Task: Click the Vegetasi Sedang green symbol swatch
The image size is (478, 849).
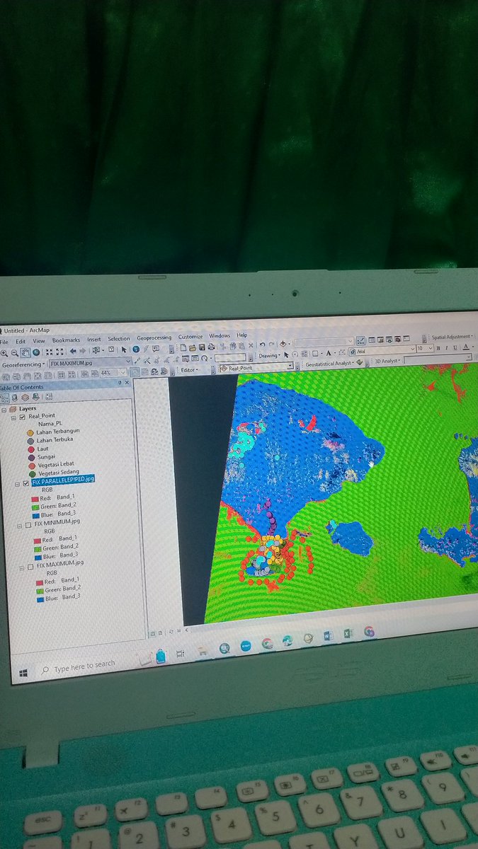Action: 32,474
